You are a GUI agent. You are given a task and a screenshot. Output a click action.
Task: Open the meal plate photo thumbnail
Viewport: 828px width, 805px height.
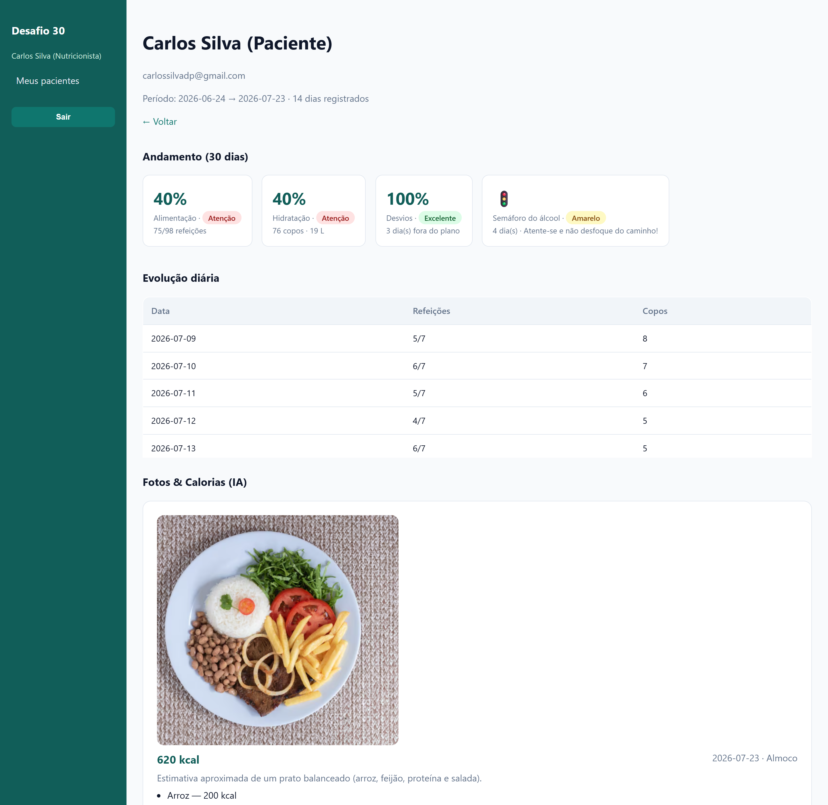[x=277, y=630]
